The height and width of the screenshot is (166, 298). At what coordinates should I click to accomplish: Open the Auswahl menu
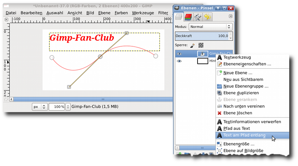[x=55, y=13]
